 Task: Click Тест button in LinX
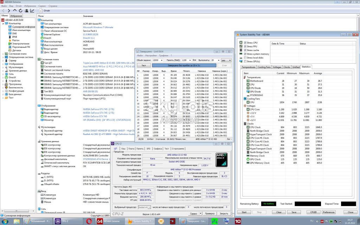pos(144,65)
